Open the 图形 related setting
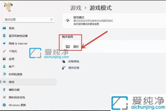Screen dimensions: 166x111 tap(114, 47)
